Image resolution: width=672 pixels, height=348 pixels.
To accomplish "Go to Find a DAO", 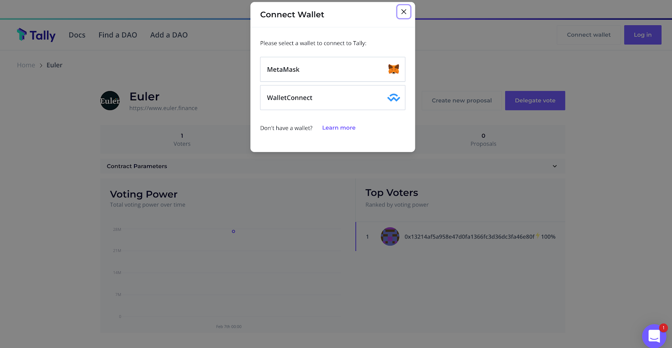I will click(x=118, y=35).
